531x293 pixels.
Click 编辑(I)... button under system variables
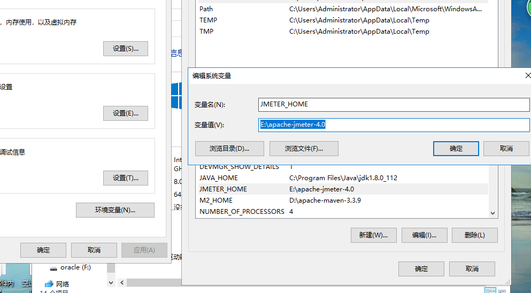coord(425,235)
